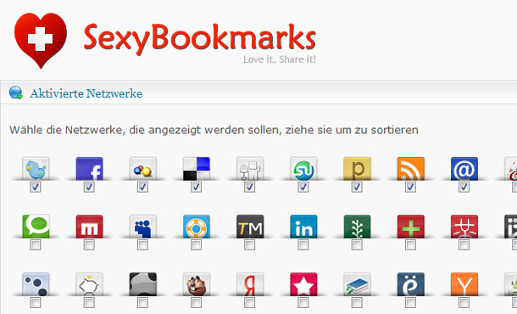Click the yellow letter p icon
The height and width of the screenshot is (314, 517).
[x=357, y=169]
